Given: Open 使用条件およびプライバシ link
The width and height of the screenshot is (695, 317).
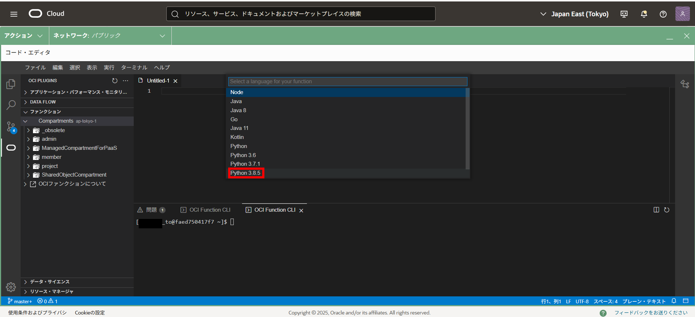Looking at the screenshot, I should click(37, 313).
